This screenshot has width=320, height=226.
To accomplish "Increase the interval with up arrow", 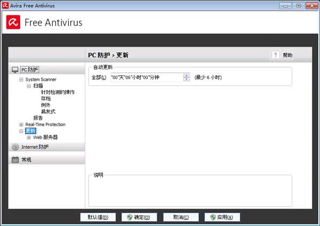I will 186,75.
